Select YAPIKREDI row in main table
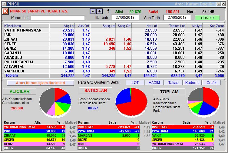228x153 pixels. 114,71
